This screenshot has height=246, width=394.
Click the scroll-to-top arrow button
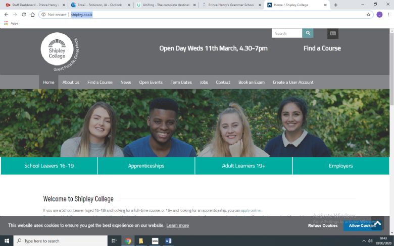377,223
